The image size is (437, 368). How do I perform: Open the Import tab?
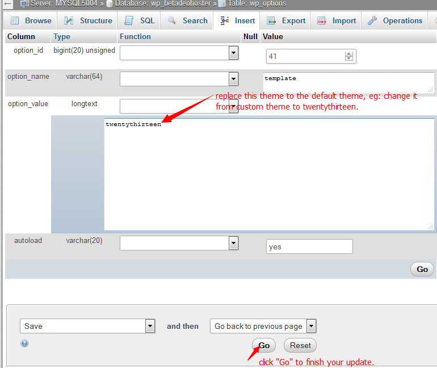pyautogui.click(x=337, y=20)
